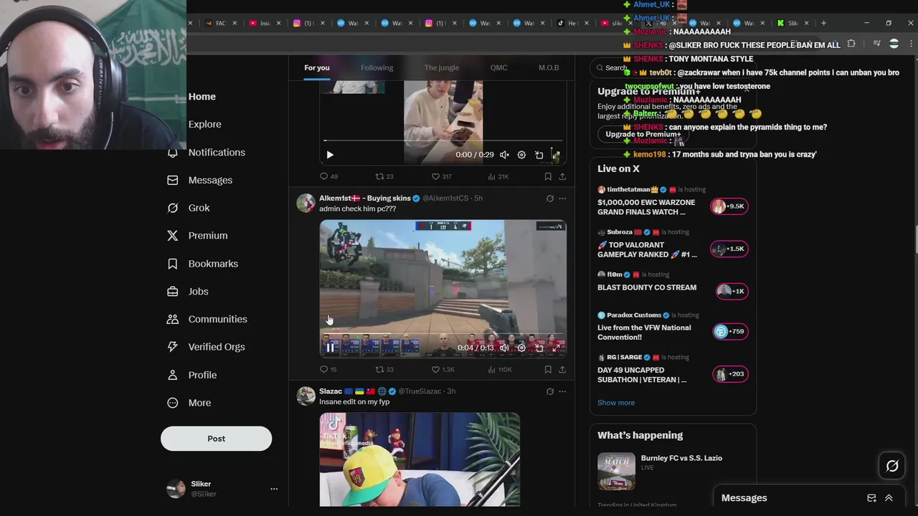This screenshot has height=516, width=918.
Task: Click the Post button
Action: point(216,439)
